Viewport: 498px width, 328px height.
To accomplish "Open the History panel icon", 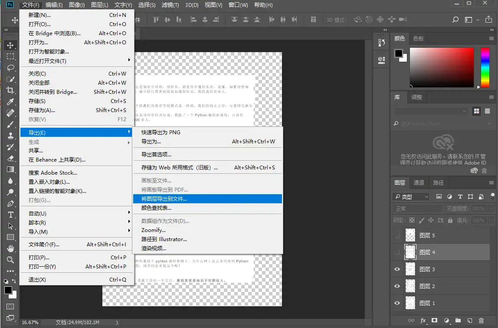I will click(382, 43).
